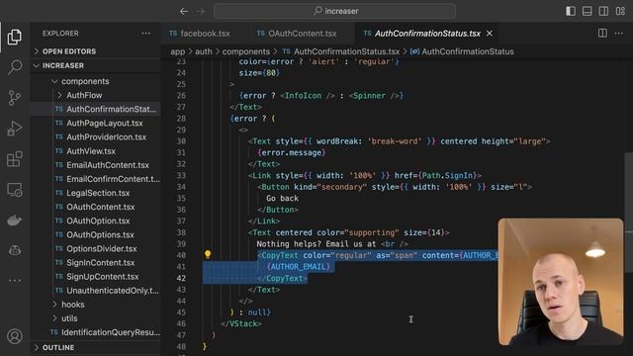Screen dimensions: 633x356
Task: Open IdentificationQueryResu... file in explorer
Action: click(x=96, y=332)
